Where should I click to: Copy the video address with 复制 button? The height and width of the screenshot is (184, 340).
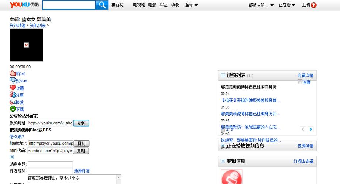click(81, 123)
